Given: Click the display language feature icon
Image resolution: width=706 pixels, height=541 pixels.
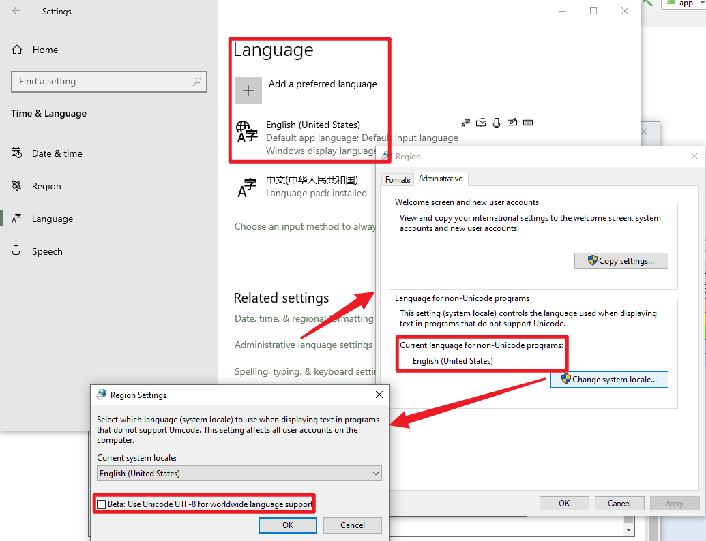Looking at the screenshot, I should tap(466, 123).
